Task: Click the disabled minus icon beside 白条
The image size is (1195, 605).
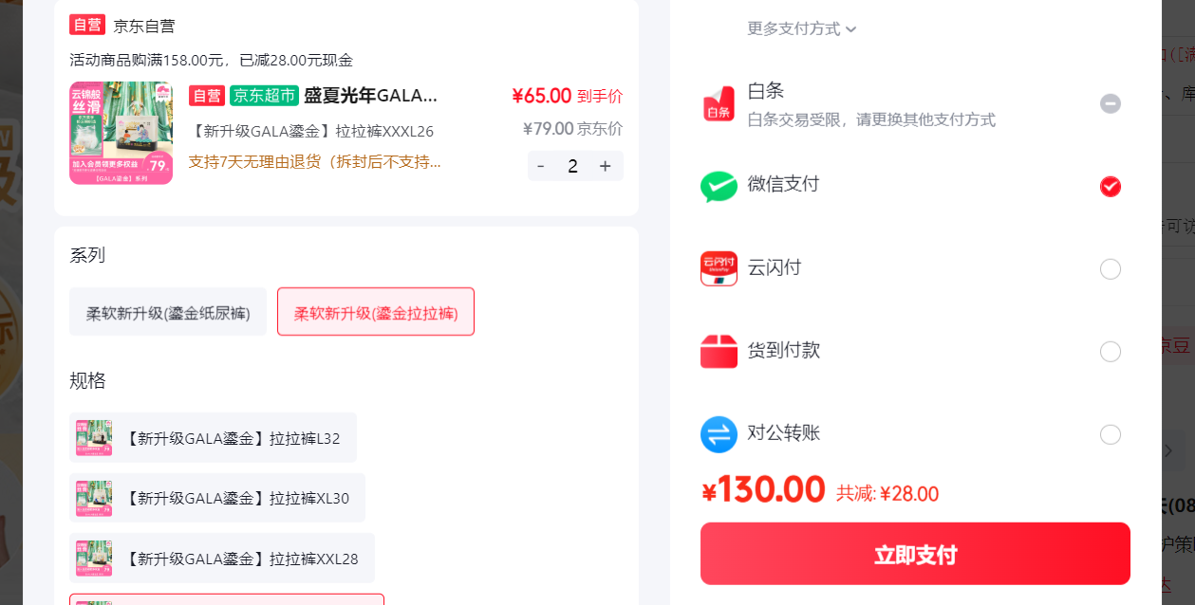Action: pyautogui.click(x=1111, y=103)
